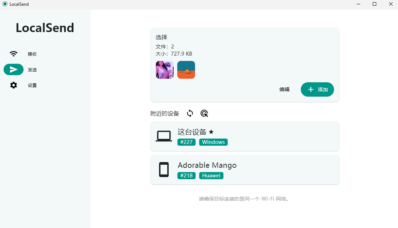
Task: Maximize the LocalSend window
Action: [x=374, y=4]
